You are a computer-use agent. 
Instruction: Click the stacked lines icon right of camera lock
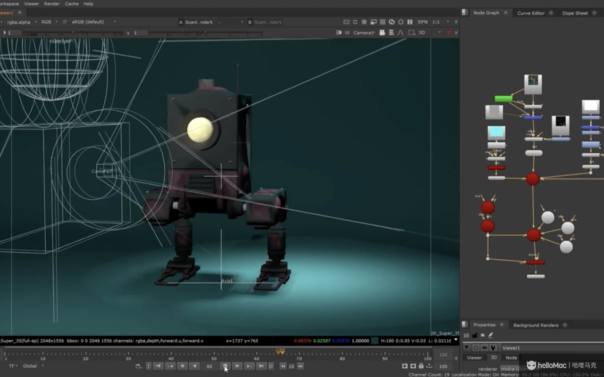pos(391,33)
